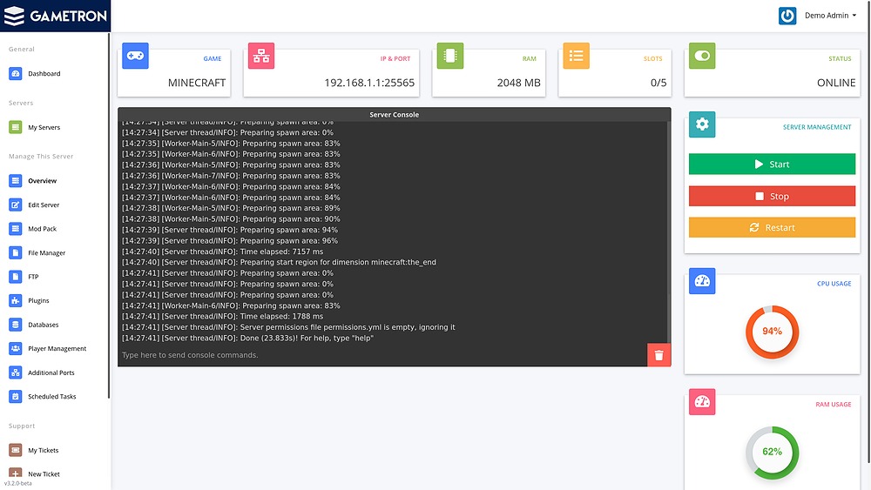871x490 pixels.
Task: Click the My Tickets icon
Action: pyautogui.click(x=16, y=450)
